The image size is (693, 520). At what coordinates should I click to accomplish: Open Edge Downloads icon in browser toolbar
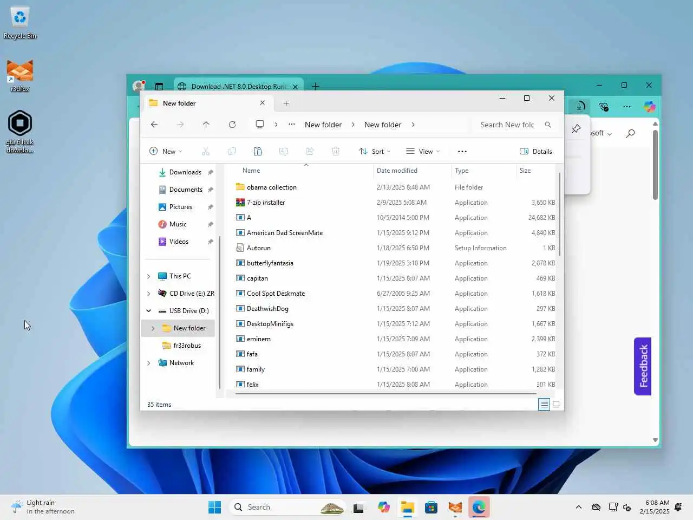tap(580, 107)
